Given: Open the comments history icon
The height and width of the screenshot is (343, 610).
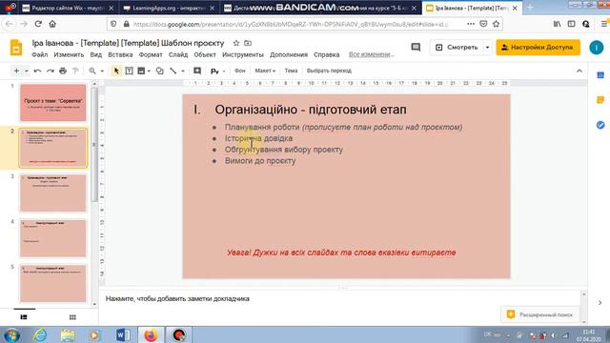Looking at the screenshot, I should pos(416,48).
